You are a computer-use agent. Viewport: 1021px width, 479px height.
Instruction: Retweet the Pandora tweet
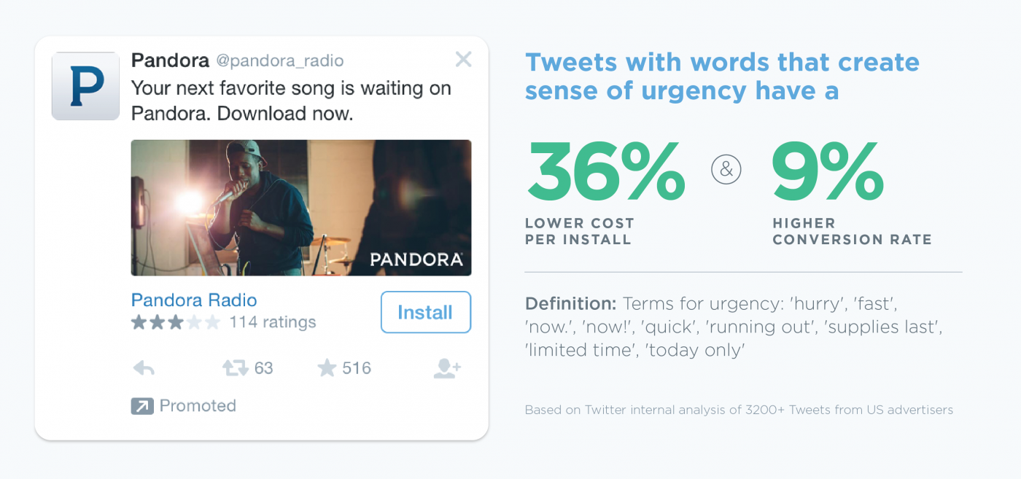click(x=236, y=369)
